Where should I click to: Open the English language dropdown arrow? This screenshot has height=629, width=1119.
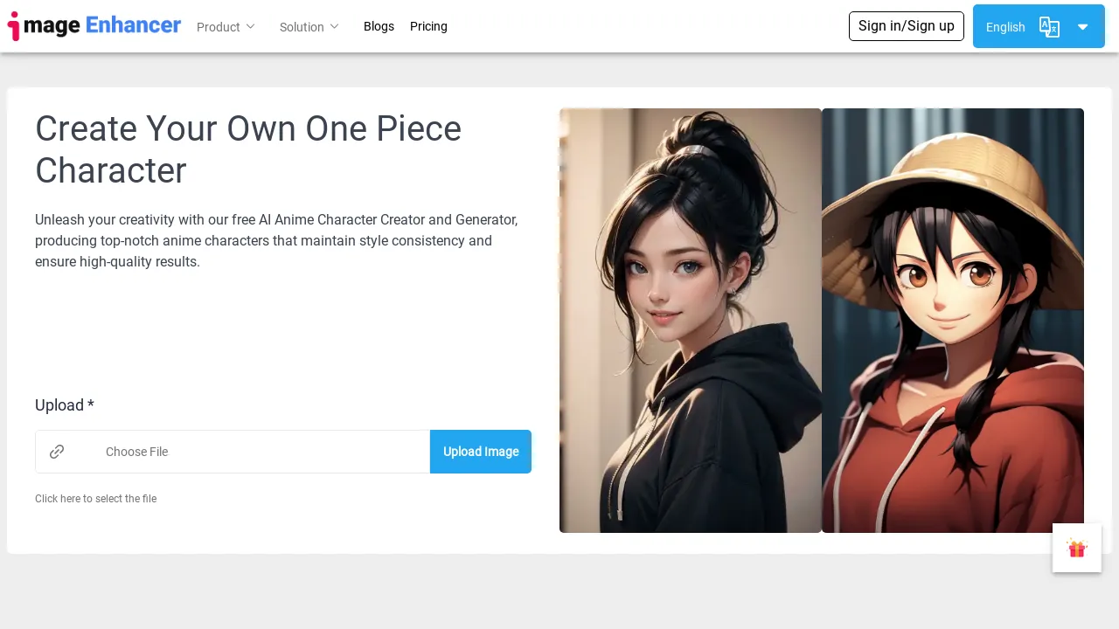pyautogui.click(x=1083, y=27)
